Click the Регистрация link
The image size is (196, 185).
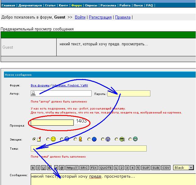coord(100,17)
